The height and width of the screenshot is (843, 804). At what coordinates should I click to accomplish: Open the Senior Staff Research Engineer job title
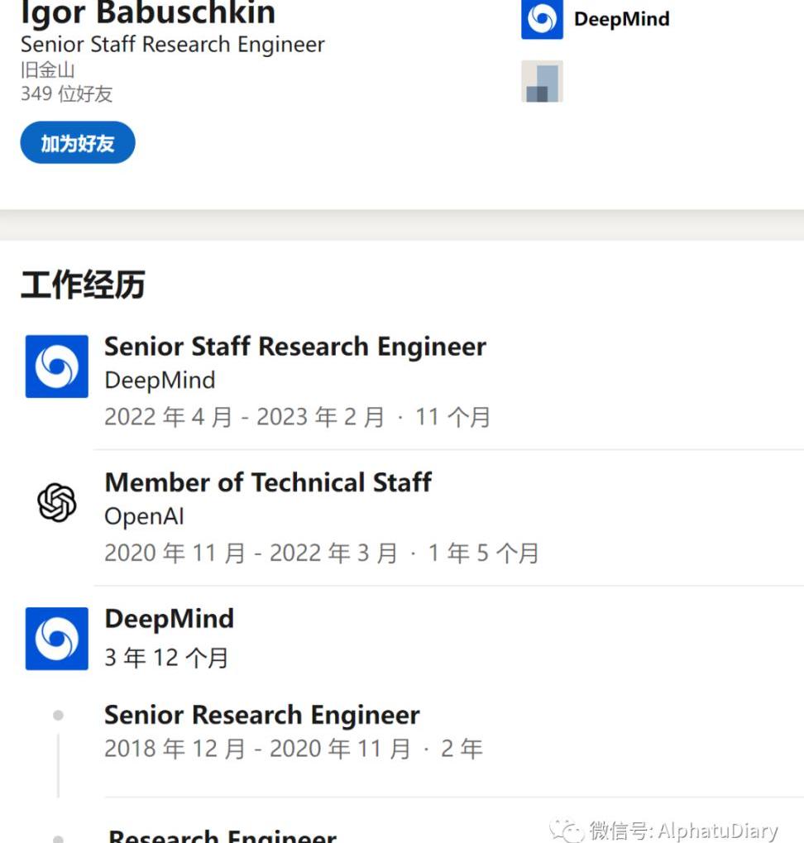[295, 347]
